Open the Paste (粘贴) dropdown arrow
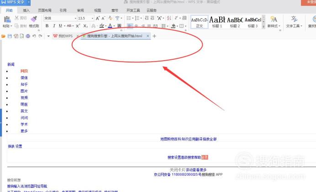Screen dimensions: 316x192 click(x=11, y=26)
